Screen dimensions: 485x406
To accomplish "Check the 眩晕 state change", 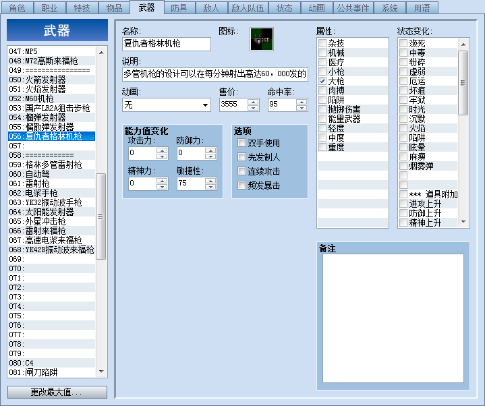I will (403, 147).
